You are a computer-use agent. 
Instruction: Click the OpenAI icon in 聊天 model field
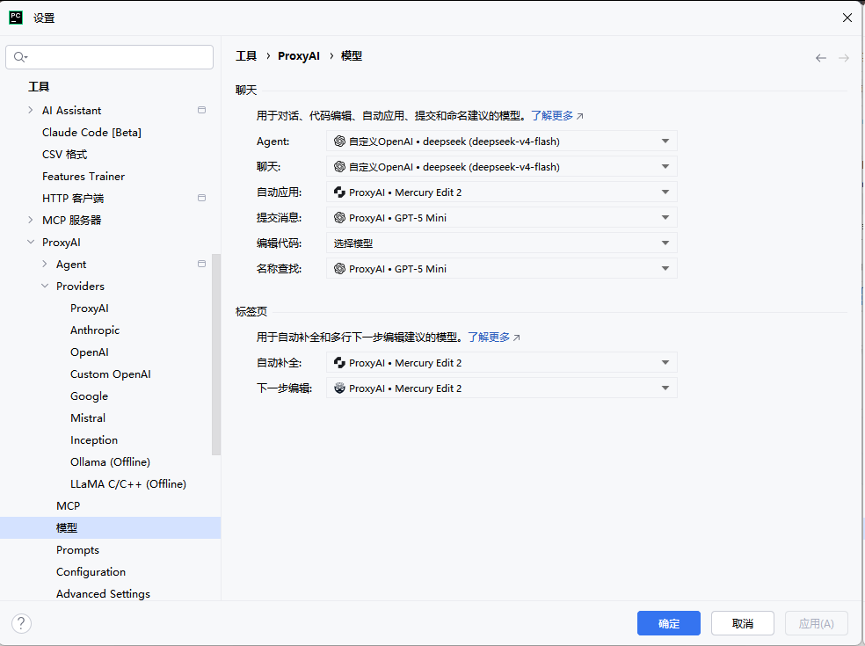pos(340,167)
